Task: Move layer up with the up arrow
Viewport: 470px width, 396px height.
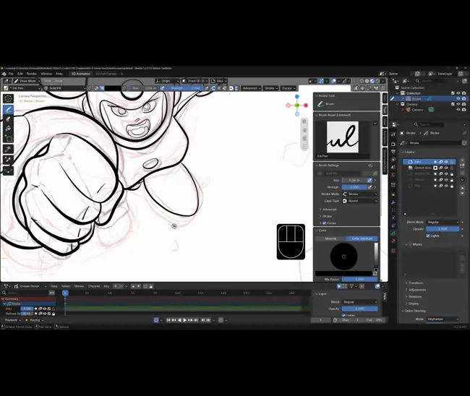Action: pos(462,188)
